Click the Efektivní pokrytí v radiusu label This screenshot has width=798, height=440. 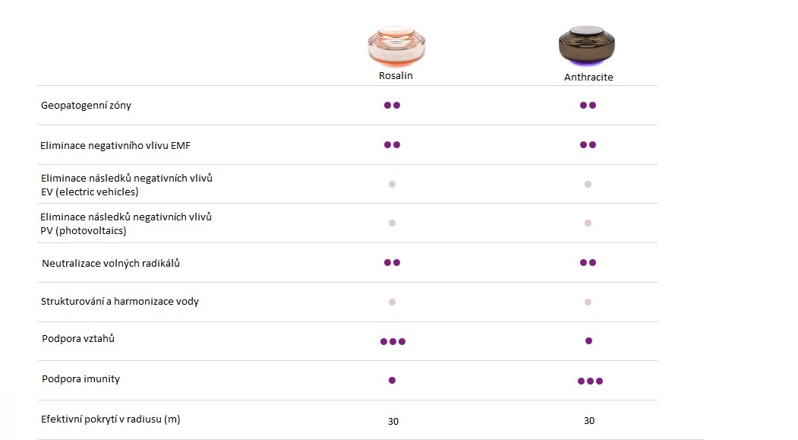click(x=110, y=419)
